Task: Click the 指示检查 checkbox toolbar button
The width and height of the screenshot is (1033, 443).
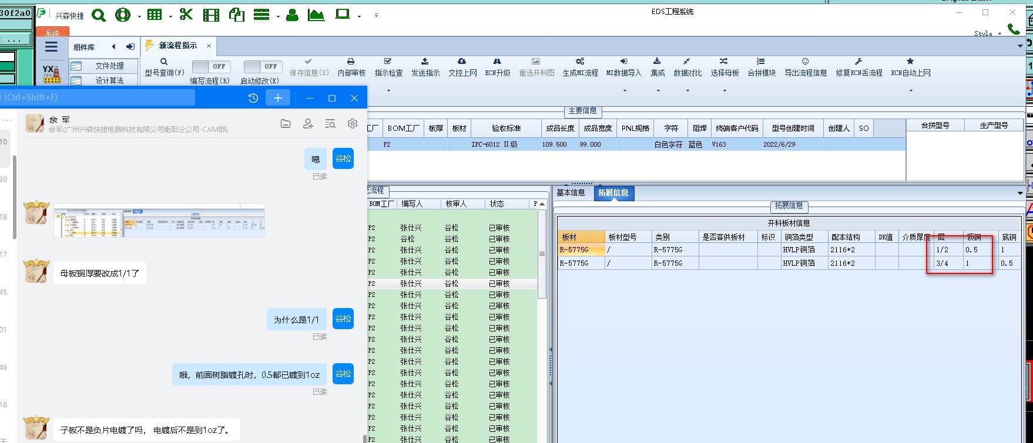Action: click(388, 67)
